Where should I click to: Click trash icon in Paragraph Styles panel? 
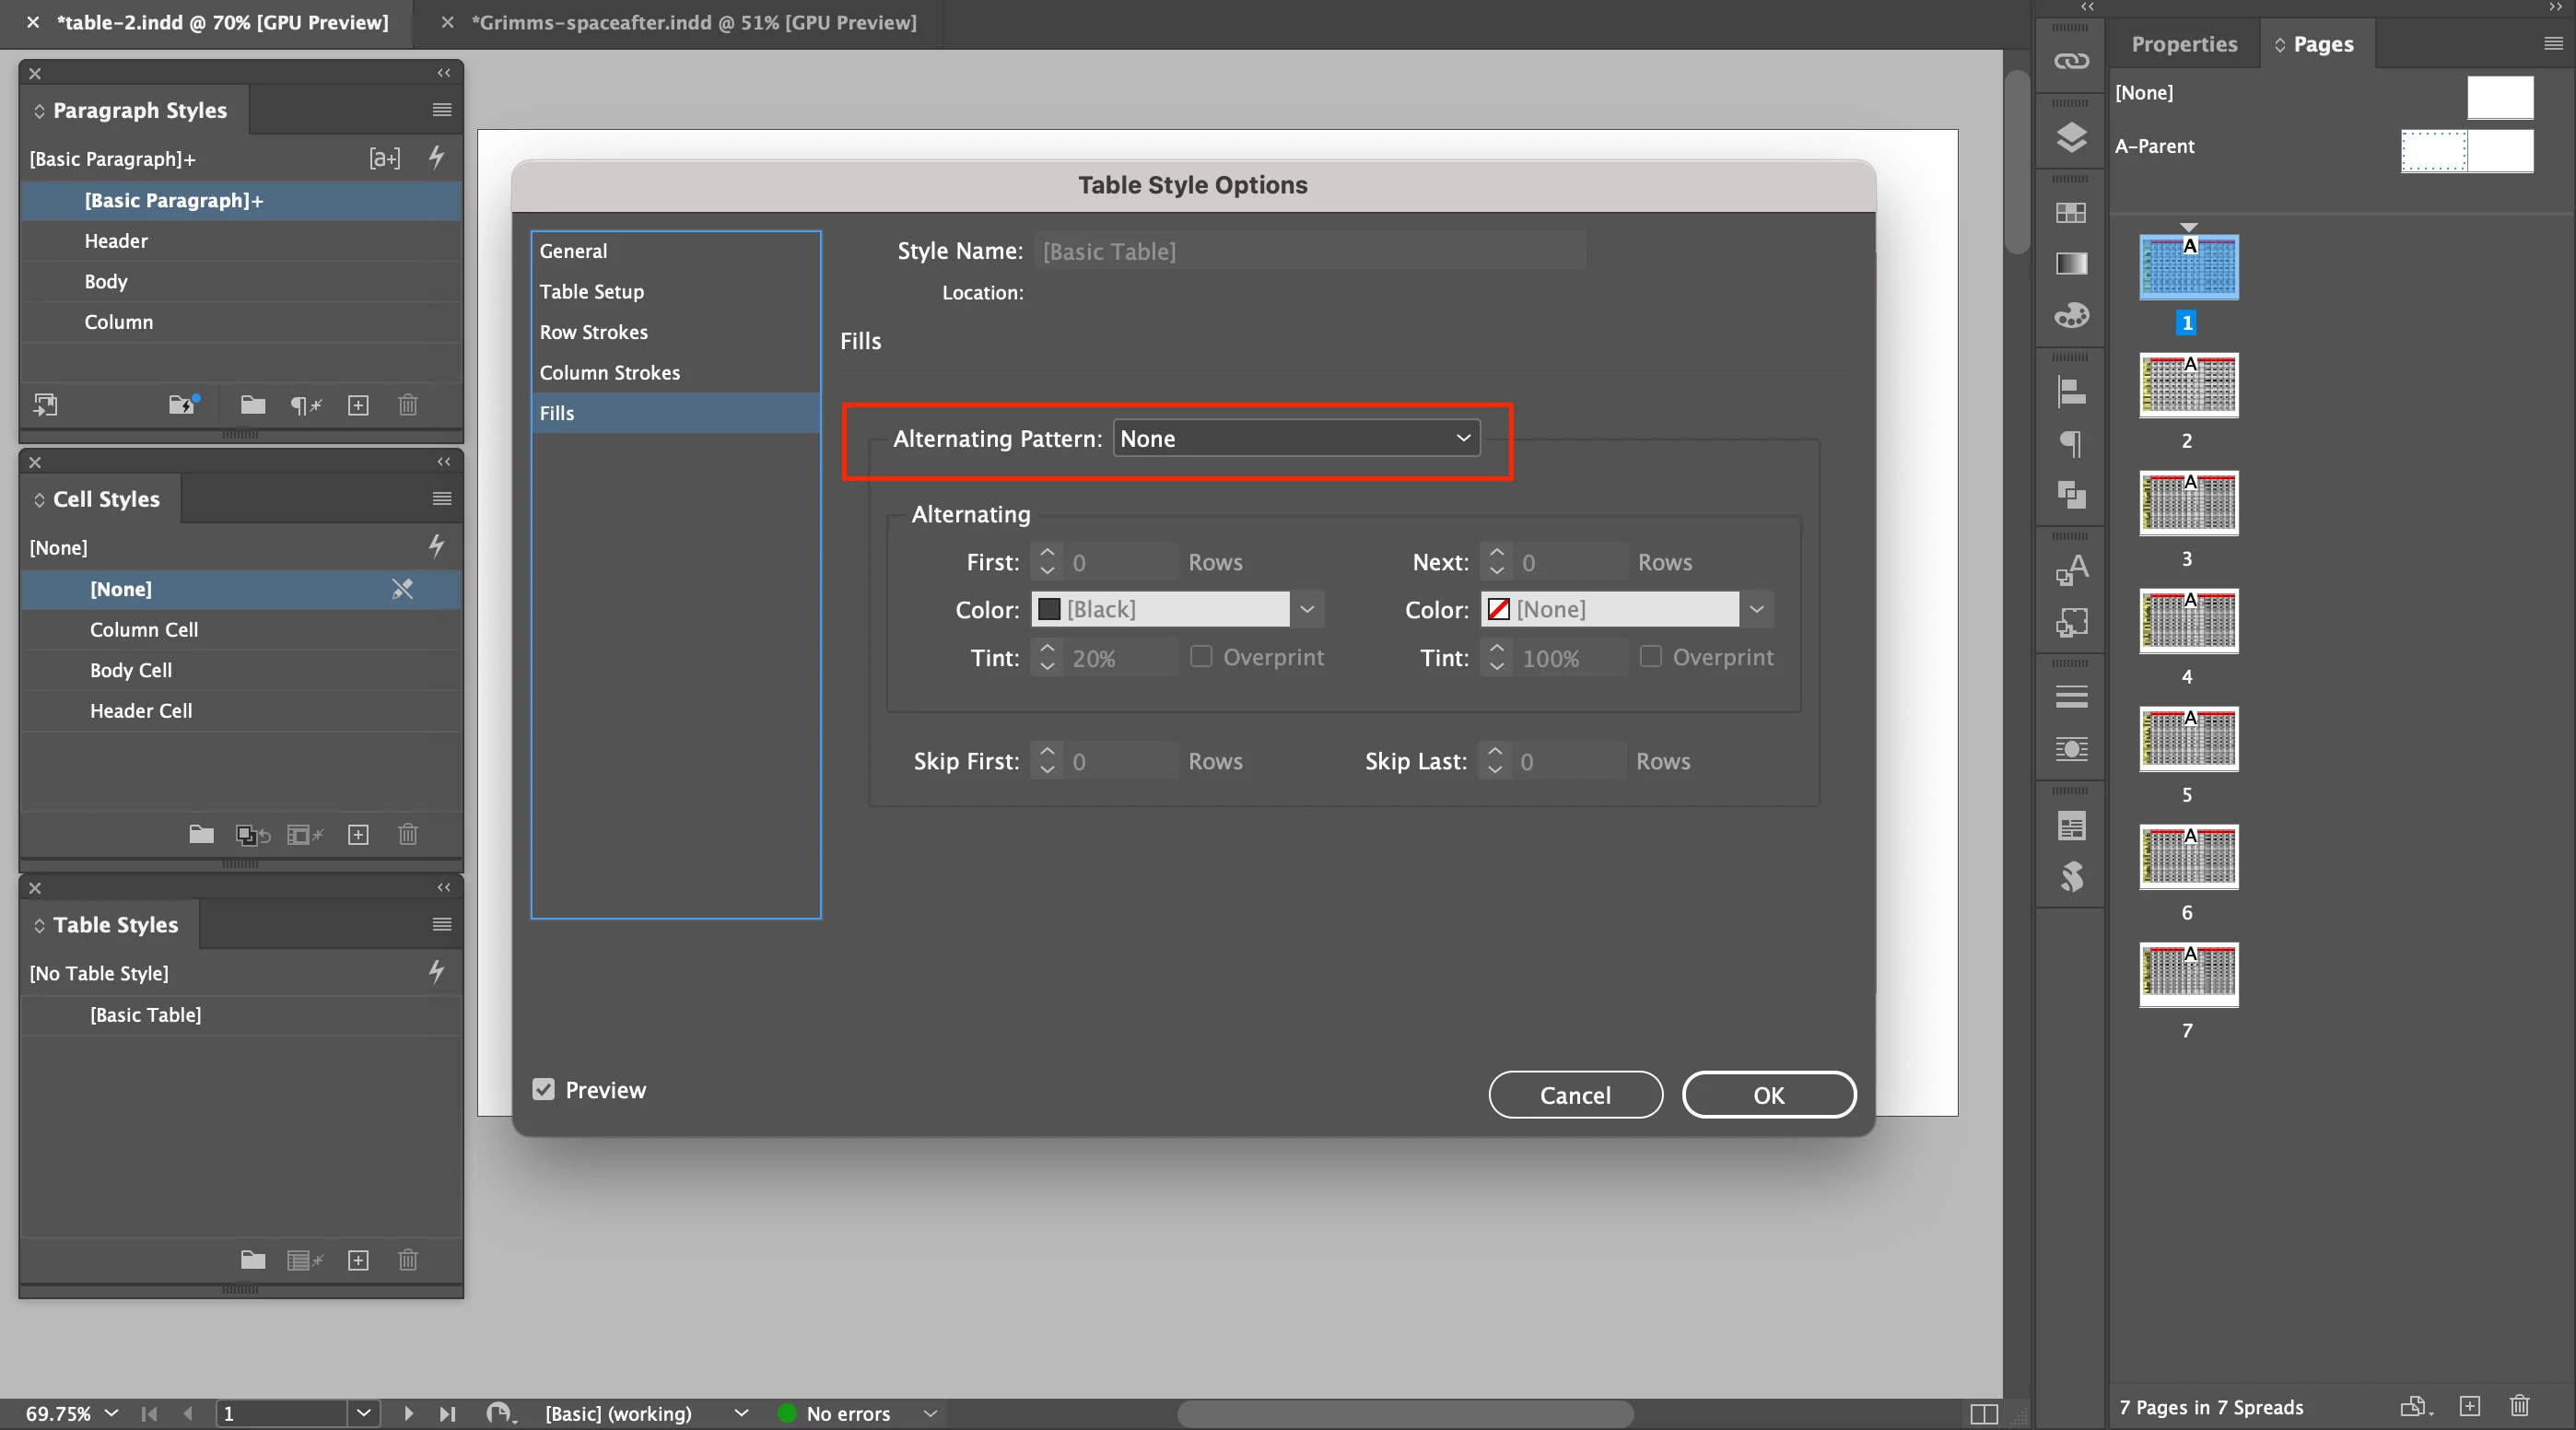tap(408, 405)
